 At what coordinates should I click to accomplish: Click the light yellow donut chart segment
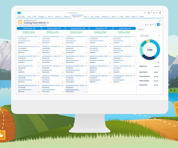click(x=148, y=41)
